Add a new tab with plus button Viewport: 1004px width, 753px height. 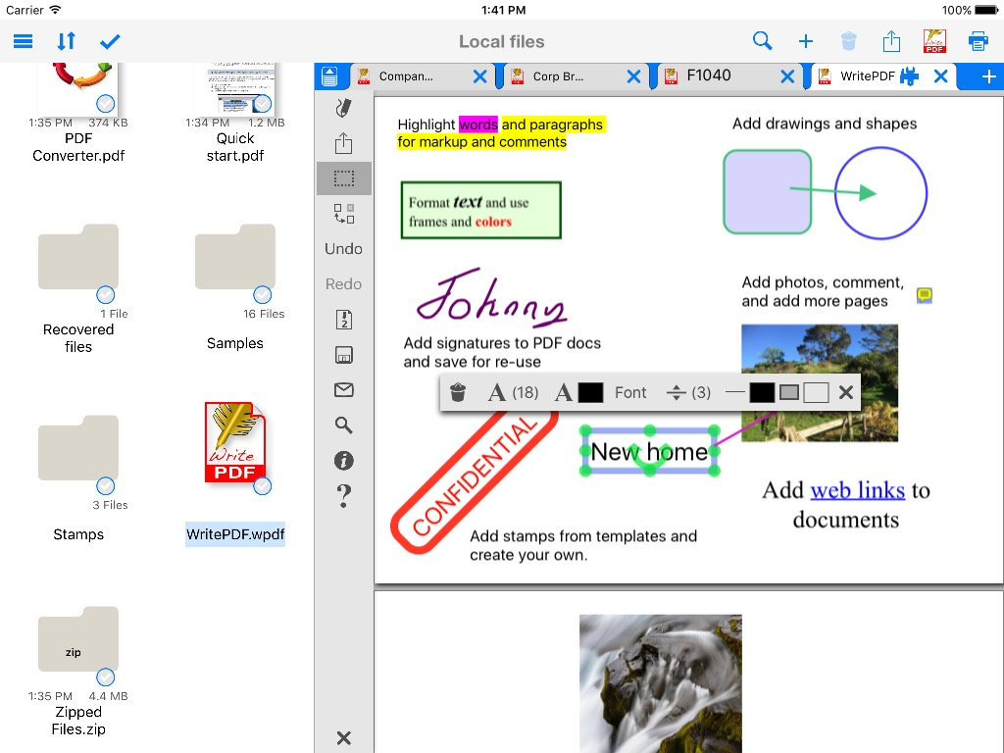(x=988, y=76)
